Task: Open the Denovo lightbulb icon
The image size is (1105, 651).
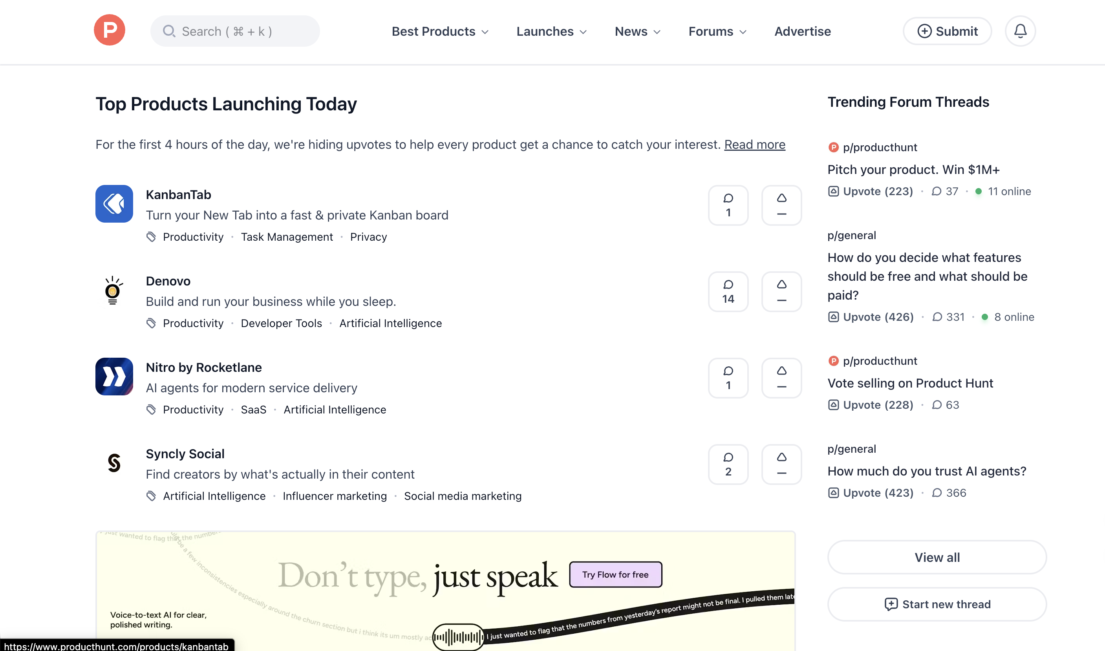Action: pyautogui.click(x=114, y=291)
